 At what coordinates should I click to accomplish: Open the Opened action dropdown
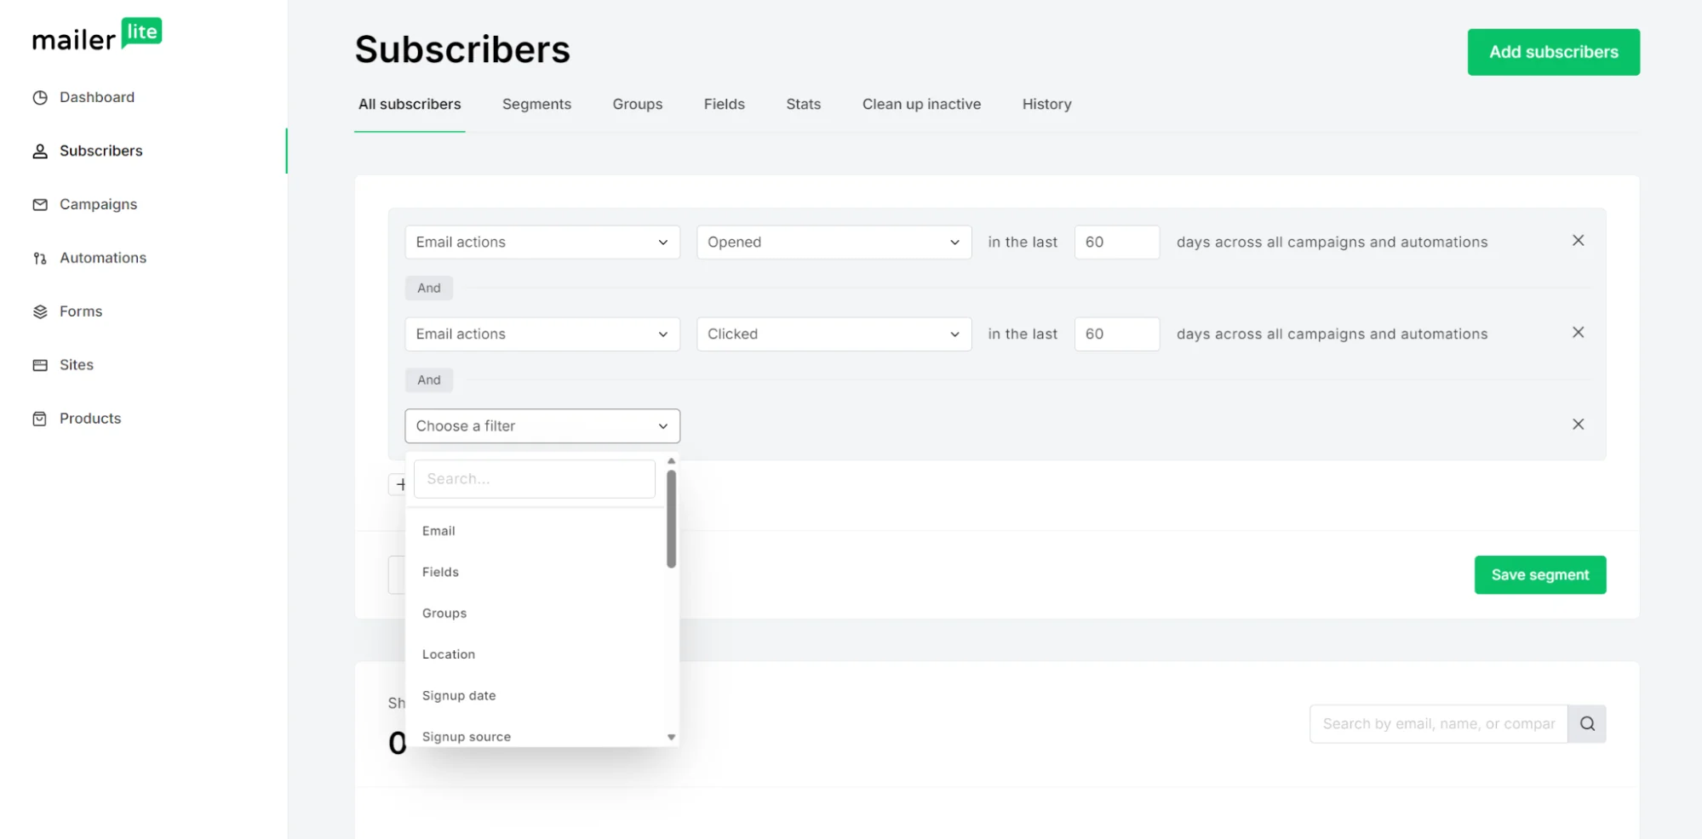834,242
